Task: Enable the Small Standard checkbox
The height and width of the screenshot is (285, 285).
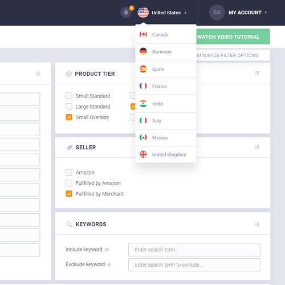Action: point(69,96)
